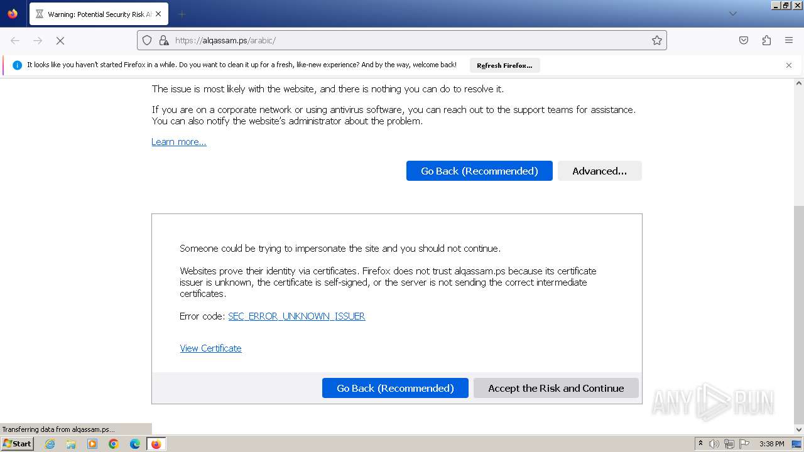Click the volume speaker tray icon
The width and height of the screenshot is (804, 452).
[x=714, y=444]
